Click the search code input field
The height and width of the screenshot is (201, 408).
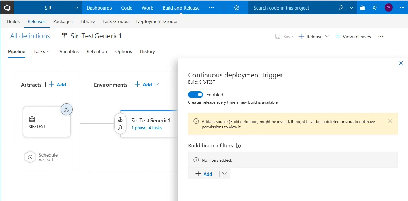(292, 8)
